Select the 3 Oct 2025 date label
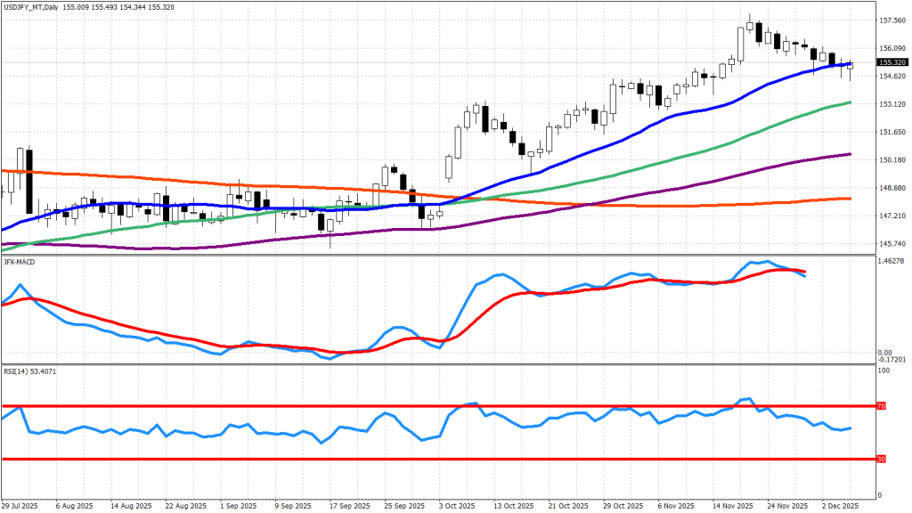Screen dimensions: 912x513 tap(459, 505)
